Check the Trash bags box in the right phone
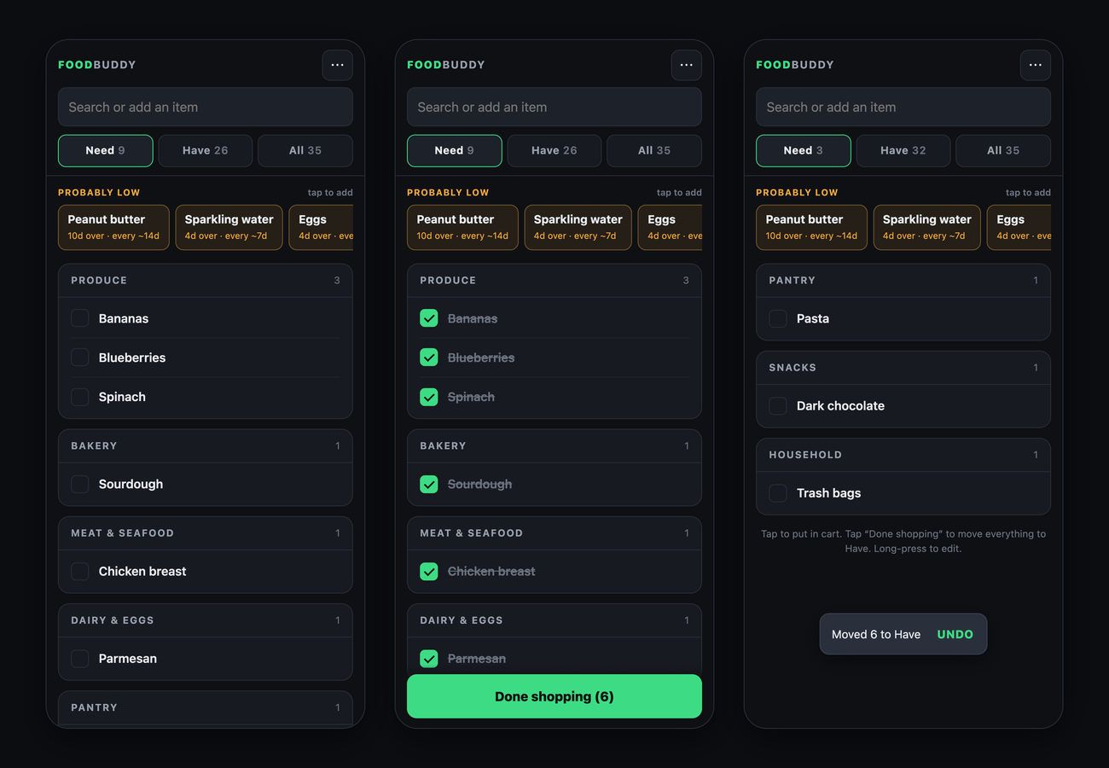The width and height of the screenshot is (1109, 768). (x=777, y=492)
